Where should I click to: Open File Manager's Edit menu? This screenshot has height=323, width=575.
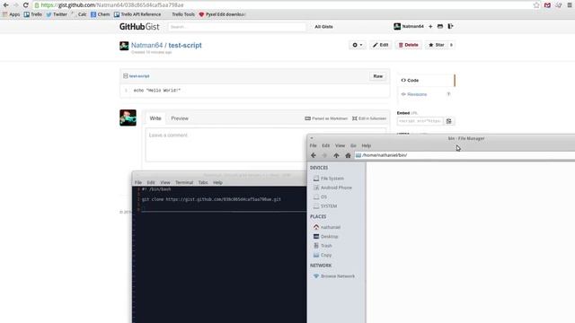[x=325, y=145]
